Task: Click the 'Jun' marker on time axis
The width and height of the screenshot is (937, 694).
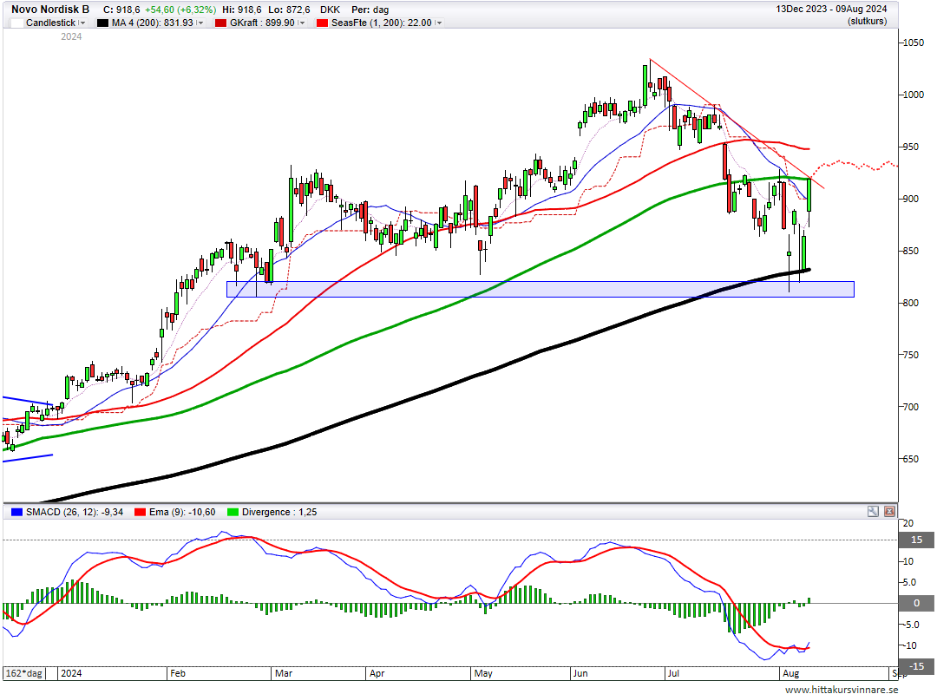Action: click(580, 673)
